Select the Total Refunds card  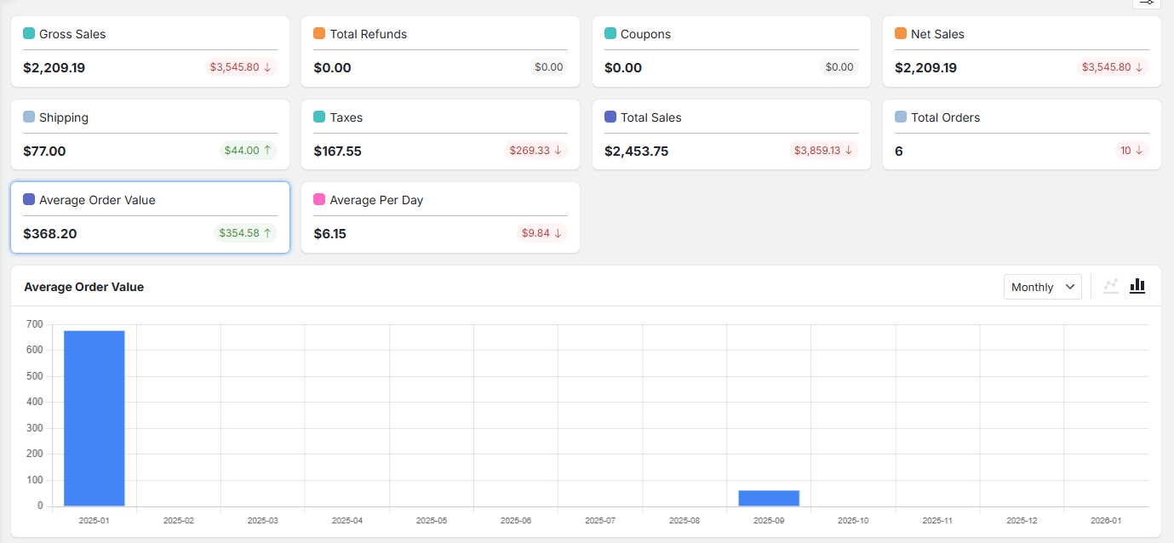440,52
